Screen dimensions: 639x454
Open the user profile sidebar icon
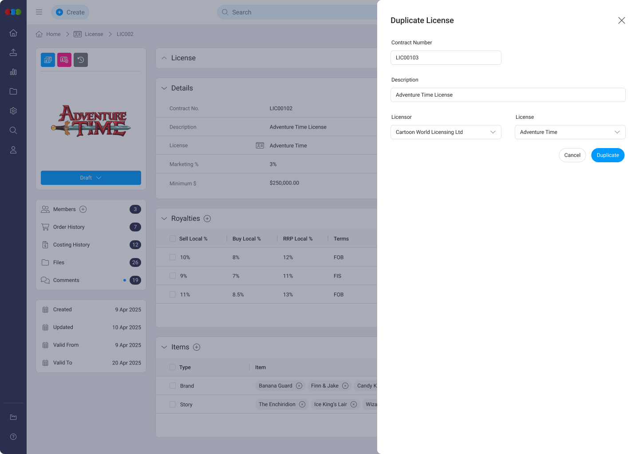click(13, 150)
